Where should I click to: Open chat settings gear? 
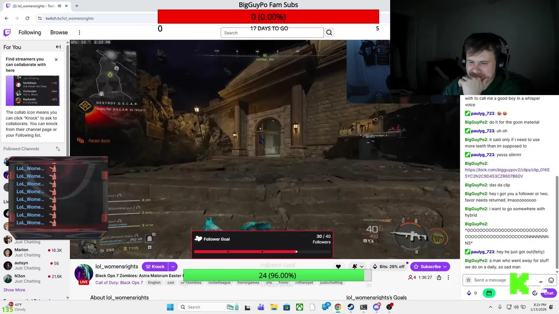[x=535, y=293]
